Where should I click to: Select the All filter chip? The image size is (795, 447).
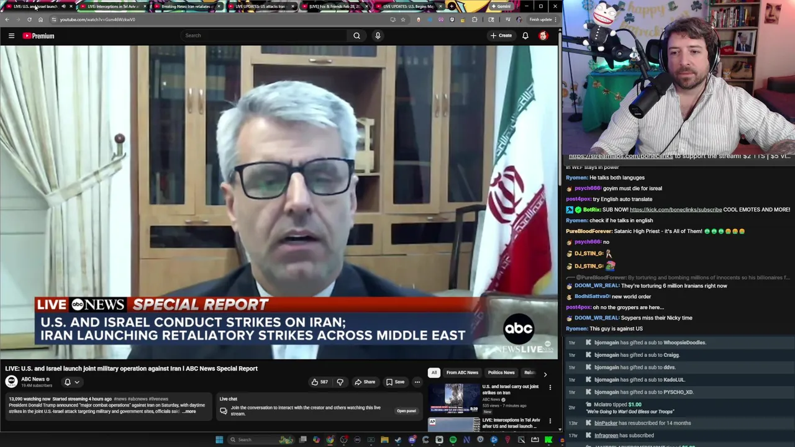[434, 372]
